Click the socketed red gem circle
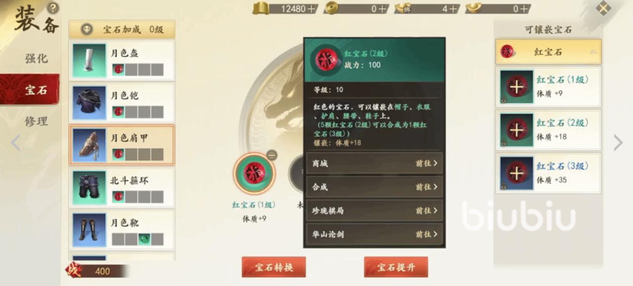633x286 pixels. pyautogui.click(x=254, y=174)
